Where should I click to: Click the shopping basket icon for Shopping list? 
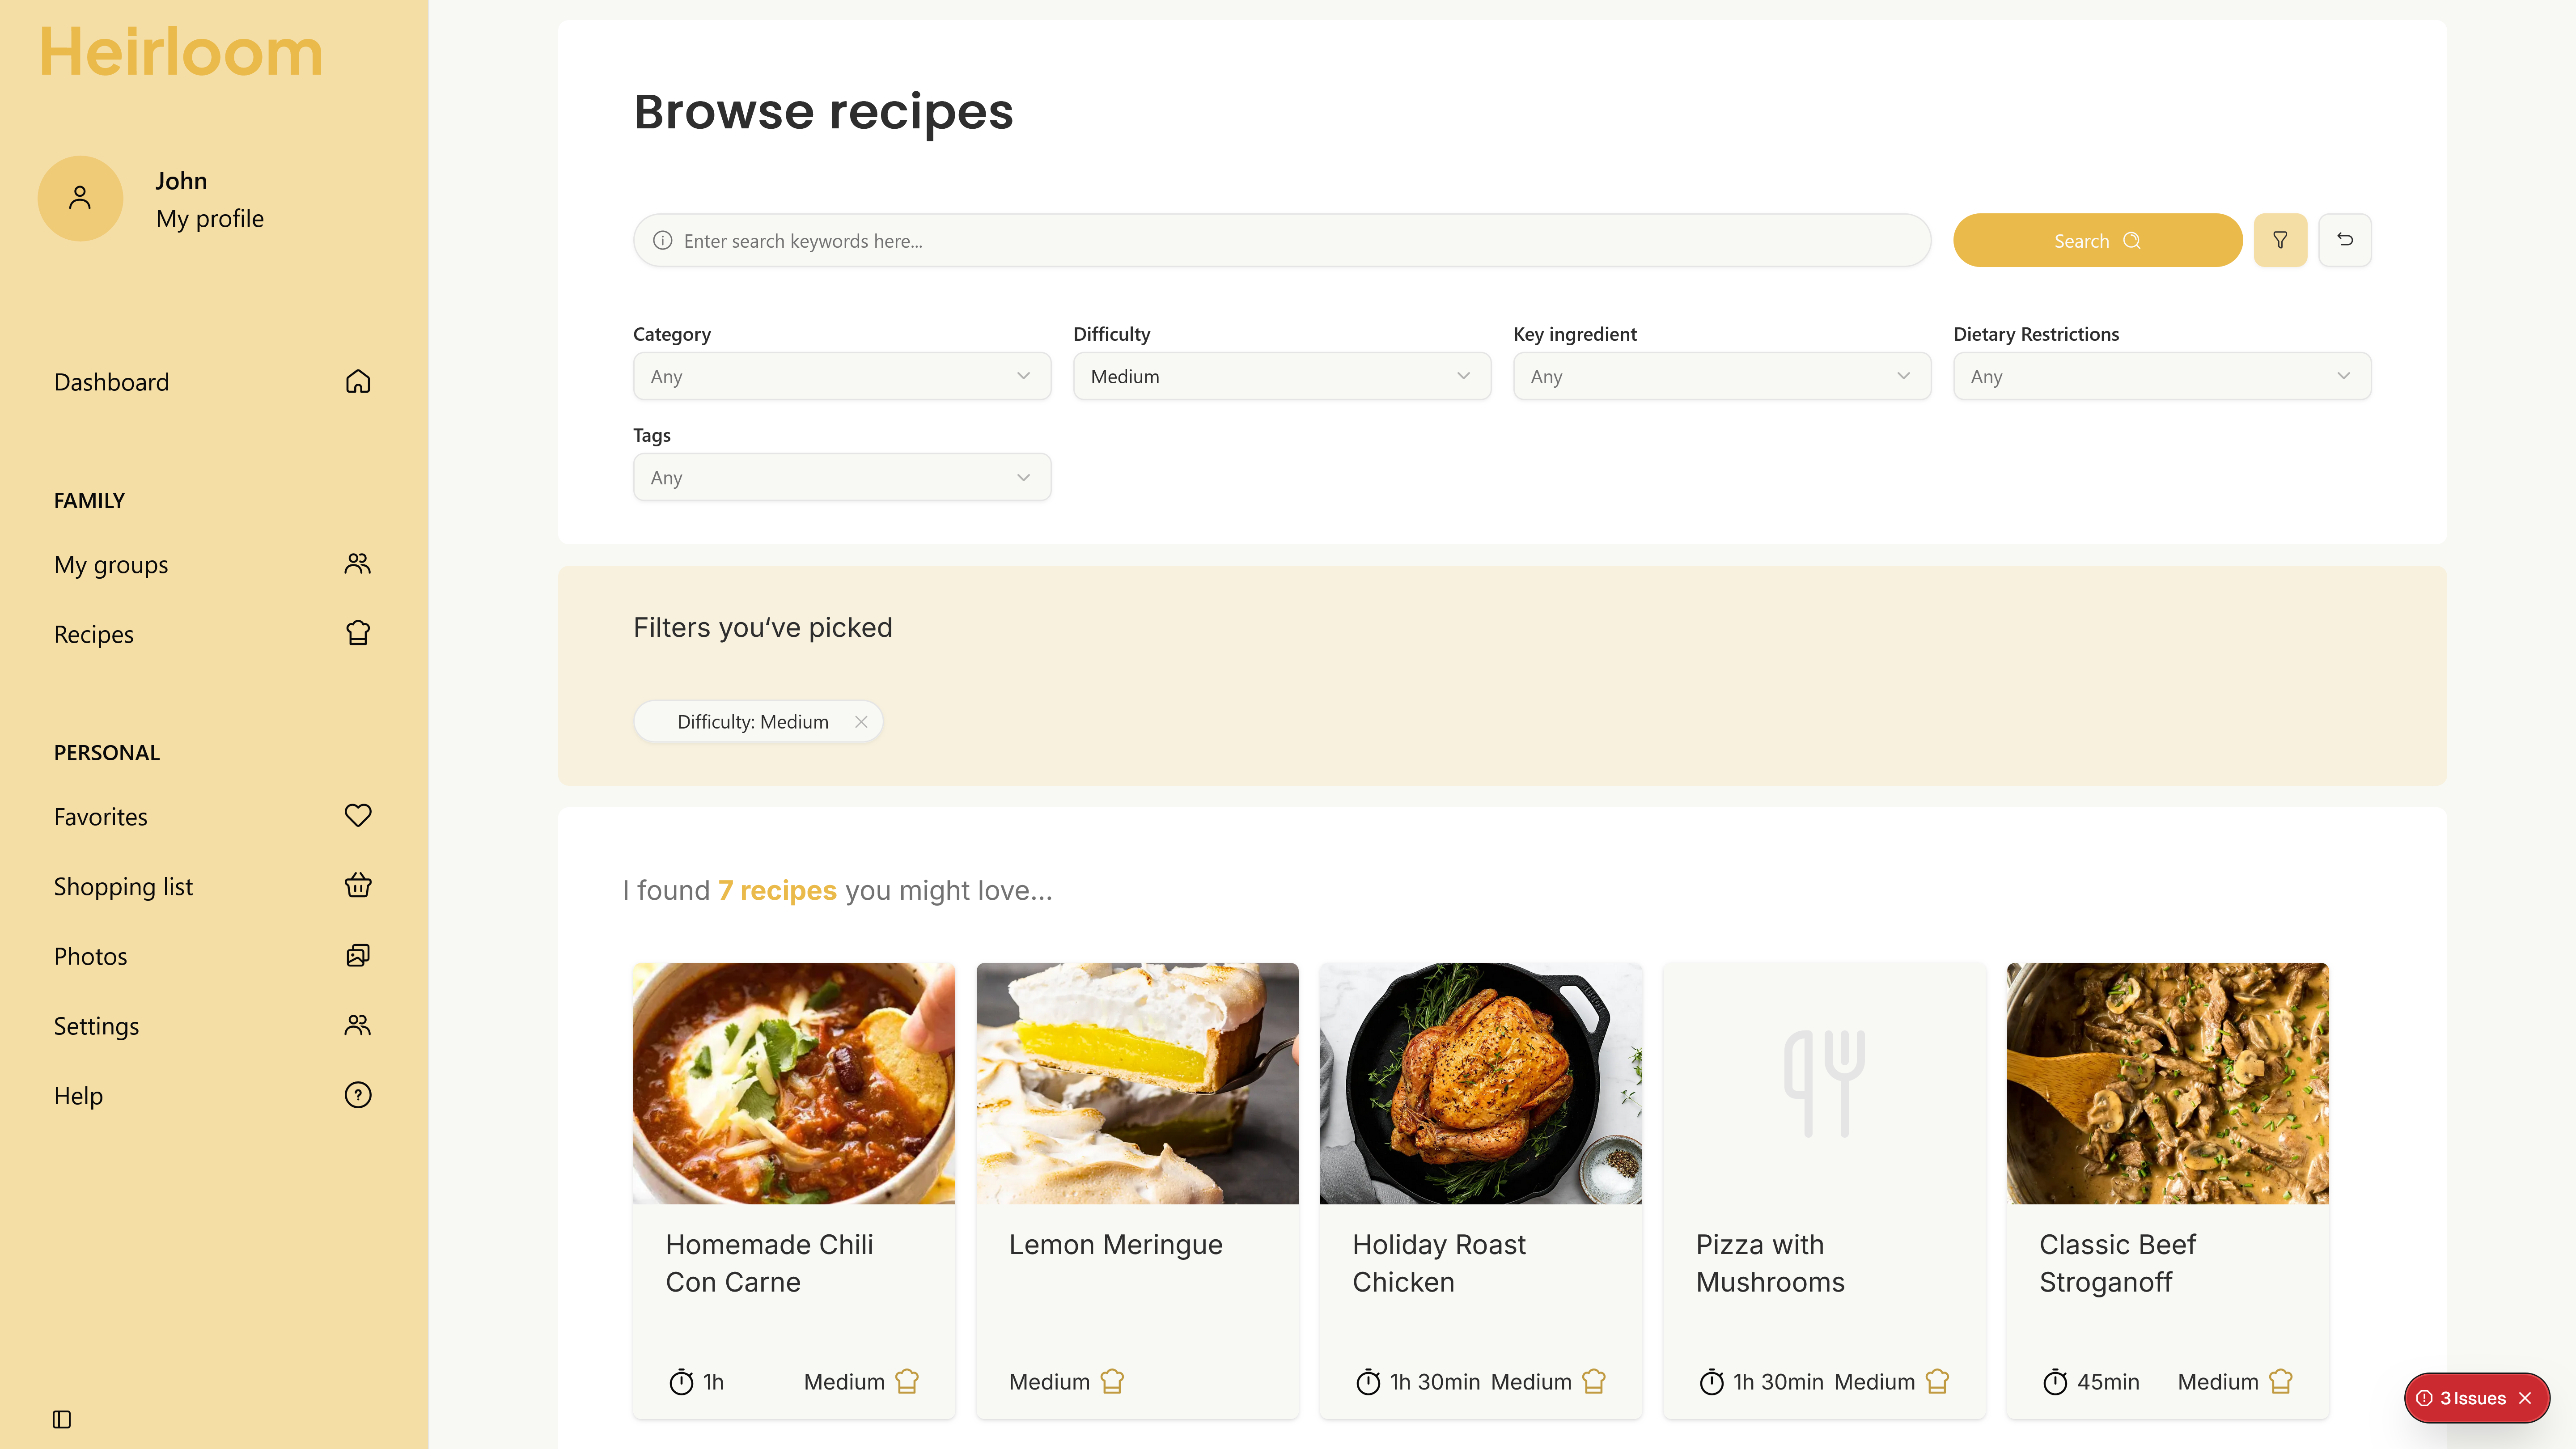coord(357,885)
